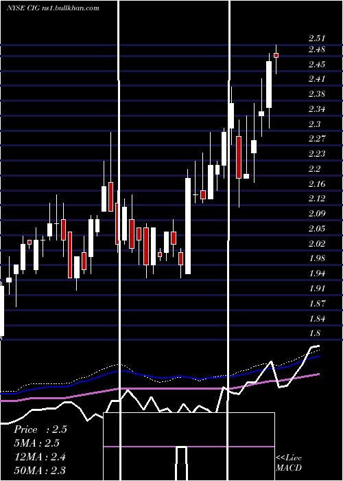Click the 2.48 price axis label
Screen dimensions: 343x481
317,49
